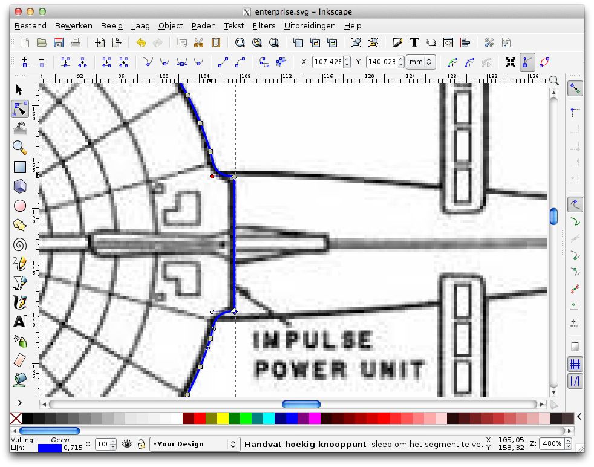Select the freehand pencil tool
Image resolution: width=594 pixels, height=467 pixels.
pyautogui.click(x=20, y=264)
